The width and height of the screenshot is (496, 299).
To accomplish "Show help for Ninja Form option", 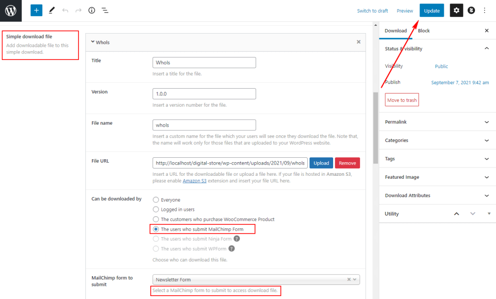I will (237, 239).
